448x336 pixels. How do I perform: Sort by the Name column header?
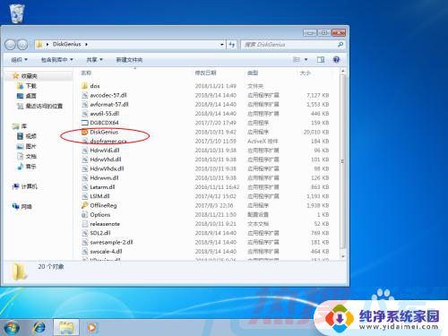click(86, 73)
